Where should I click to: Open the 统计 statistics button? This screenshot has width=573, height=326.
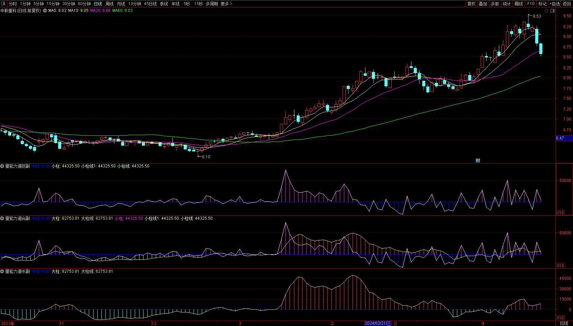point(506,4)
